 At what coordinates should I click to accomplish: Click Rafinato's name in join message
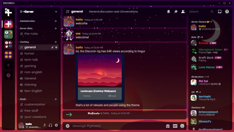94,113
